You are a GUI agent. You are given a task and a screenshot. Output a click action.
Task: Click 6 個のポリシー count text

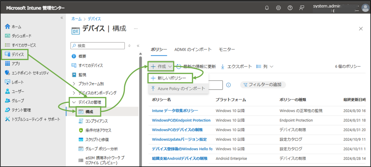(x=348, y=66)
